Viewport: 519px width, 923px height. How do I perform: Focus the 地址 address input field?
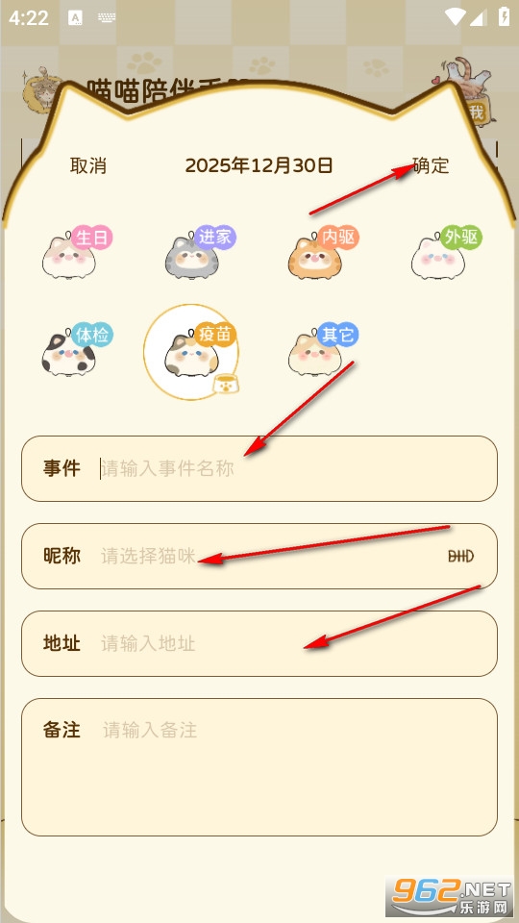point(259,643)
